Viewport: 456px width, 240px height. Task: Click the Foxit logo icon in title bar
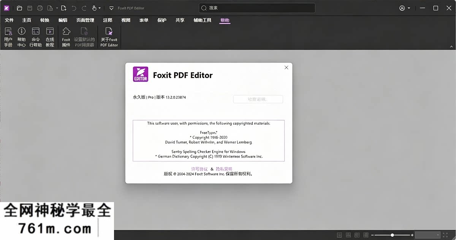pos(7,8)
